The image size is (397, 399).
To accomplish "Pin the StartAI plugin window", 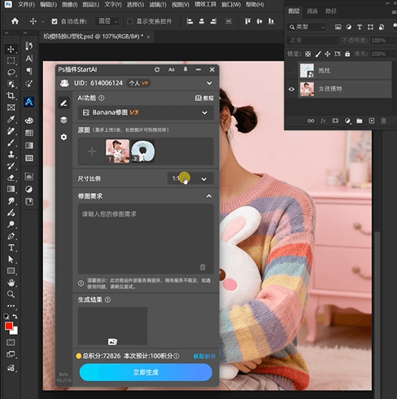I will pos(185,69).
